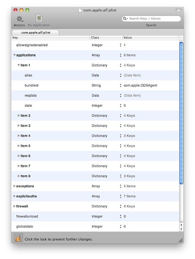Expand the firewall dictionary

coord(15,207)
